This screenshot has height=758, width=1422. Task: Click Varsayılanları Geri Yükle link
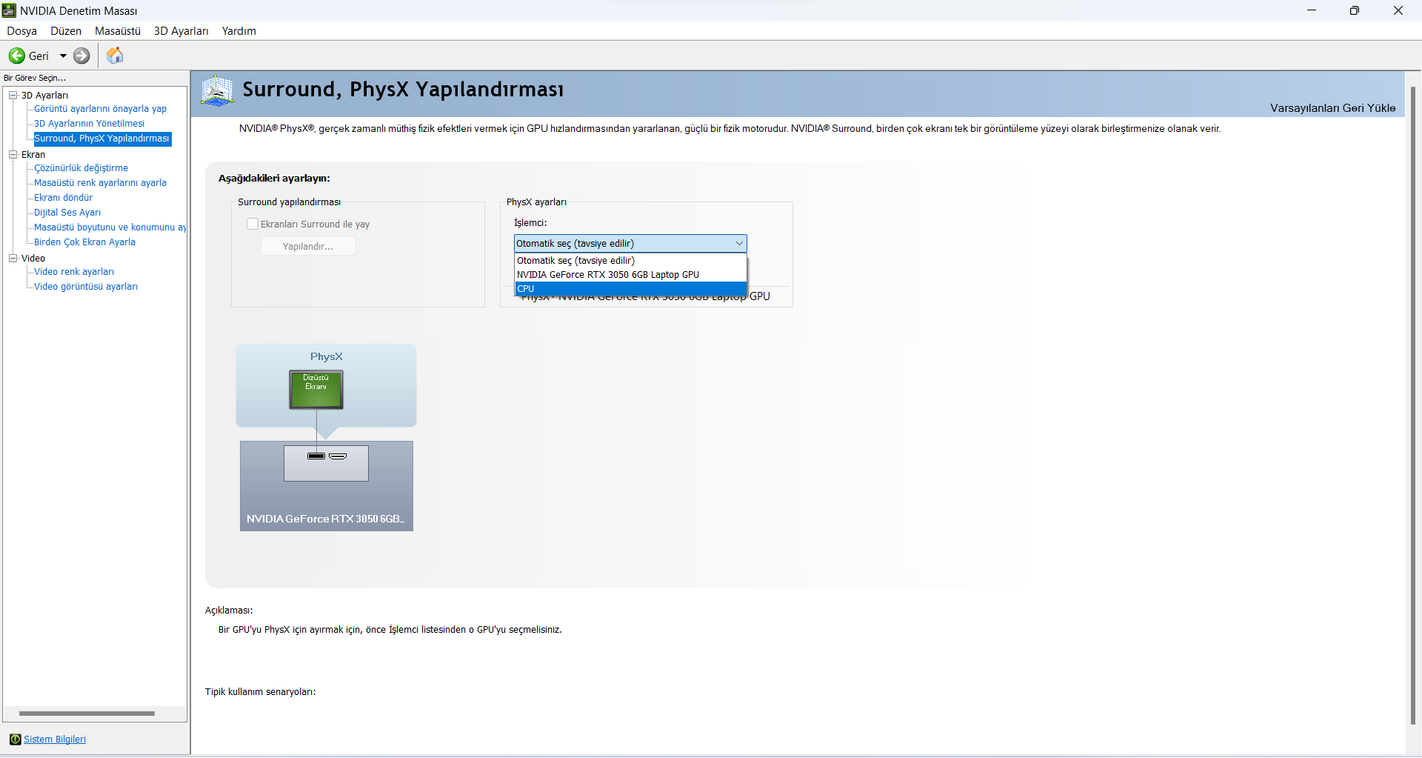tap(1332, 108)
